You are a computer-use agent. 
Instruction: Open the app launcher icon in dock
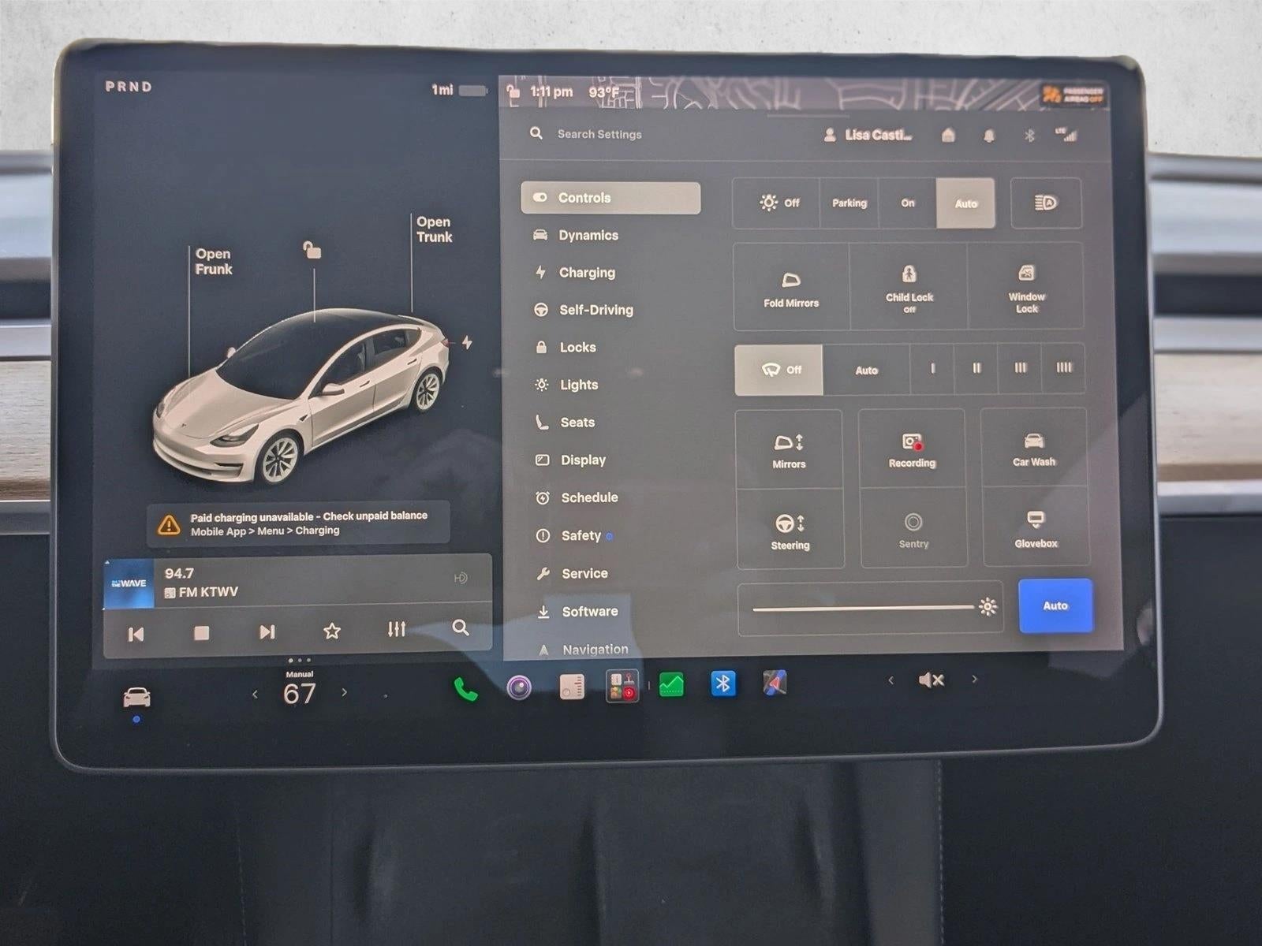[622, 686]
